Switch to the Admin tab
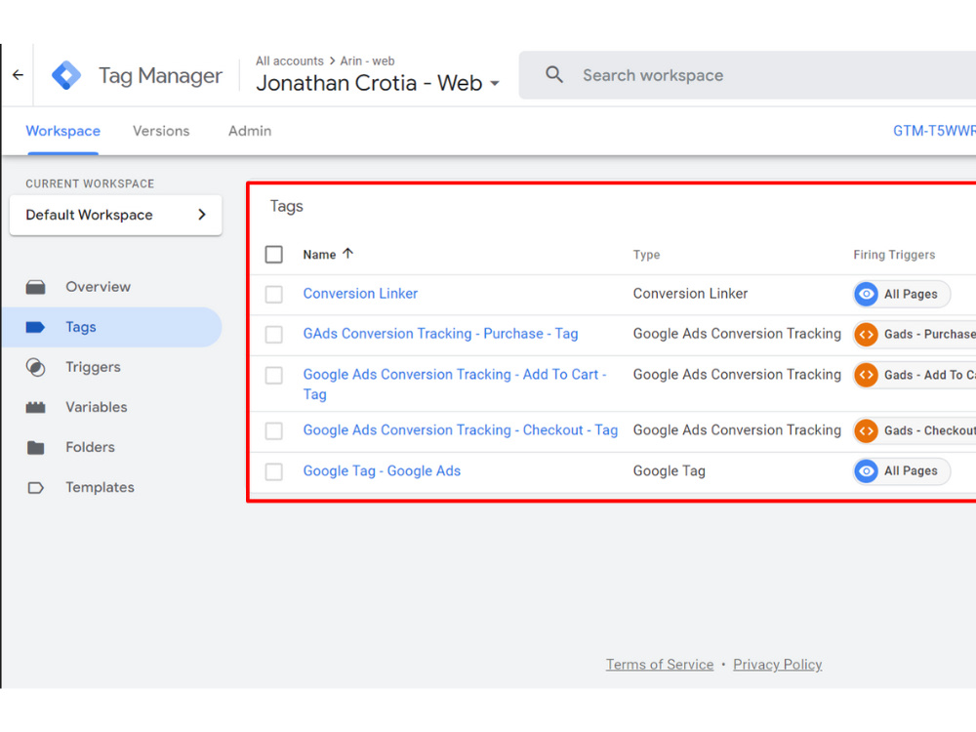This screenshot has width=976, height=732. pos(250,131)
